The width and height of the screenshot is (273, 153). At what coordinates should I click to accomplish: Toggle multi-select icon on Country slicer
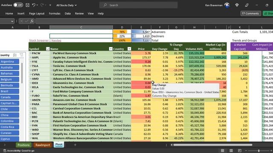point(15,55)
